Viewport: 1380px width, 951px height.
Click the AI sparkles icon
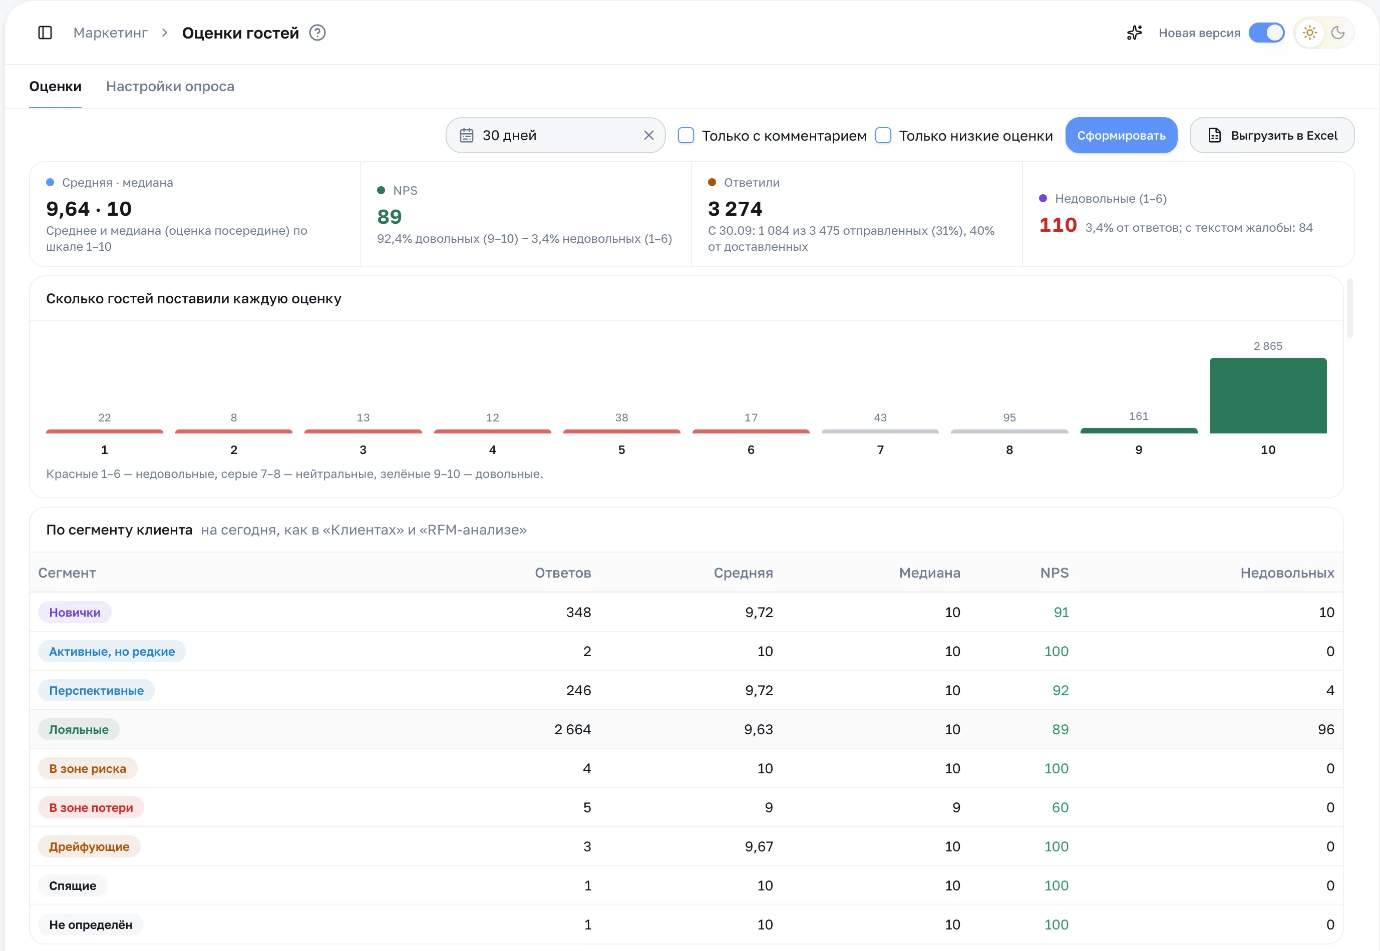(1135, 33)
